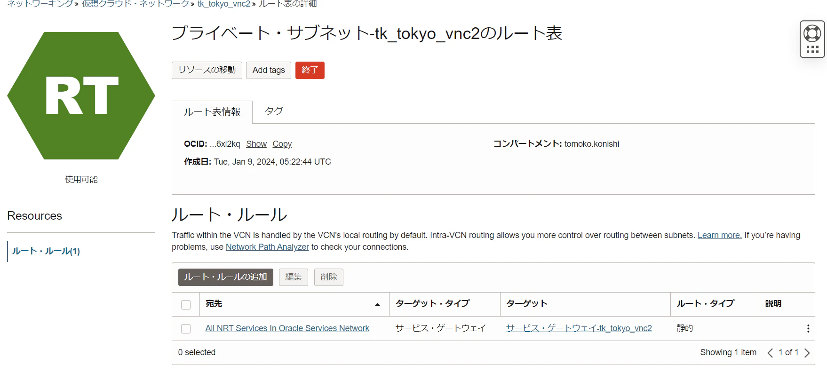
Task: Open All NRT Services In Oracle Services Network
Action: (287, 328)
